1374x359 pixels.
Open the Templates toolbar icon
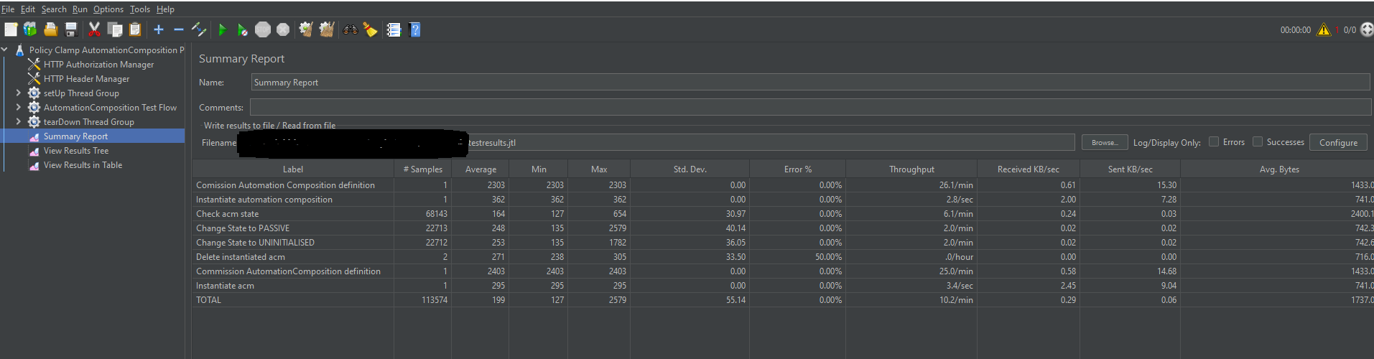(30, 29)
